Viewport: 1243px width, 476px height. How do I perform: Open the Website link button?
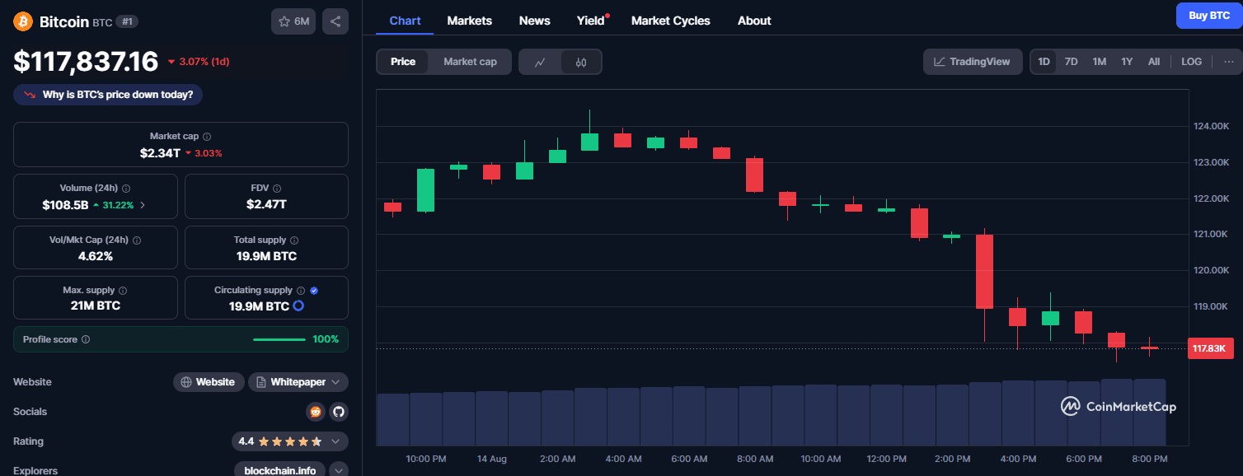coord(209,382)
